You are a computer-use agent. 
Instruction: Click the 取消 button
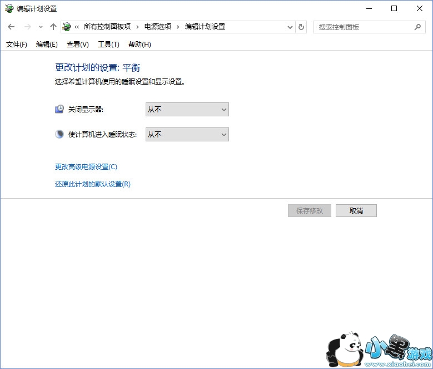pyautogui.click(x=356, y=210)
